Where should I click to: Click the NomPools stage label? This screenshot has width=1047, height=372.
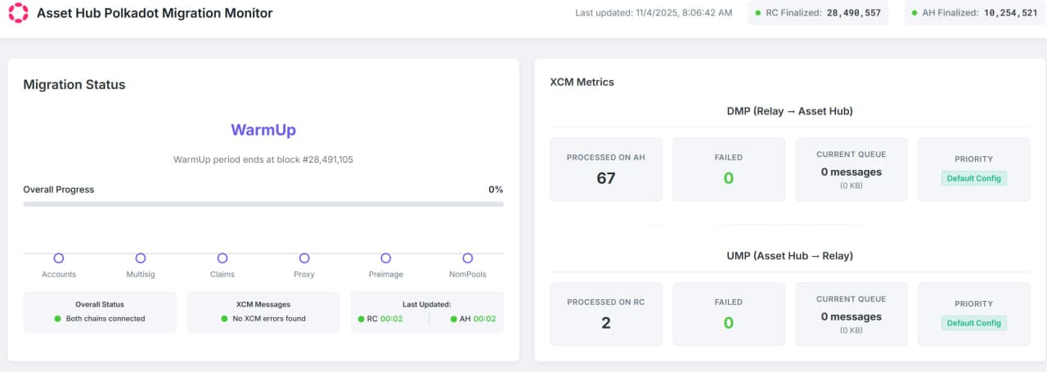coord(468,275)
